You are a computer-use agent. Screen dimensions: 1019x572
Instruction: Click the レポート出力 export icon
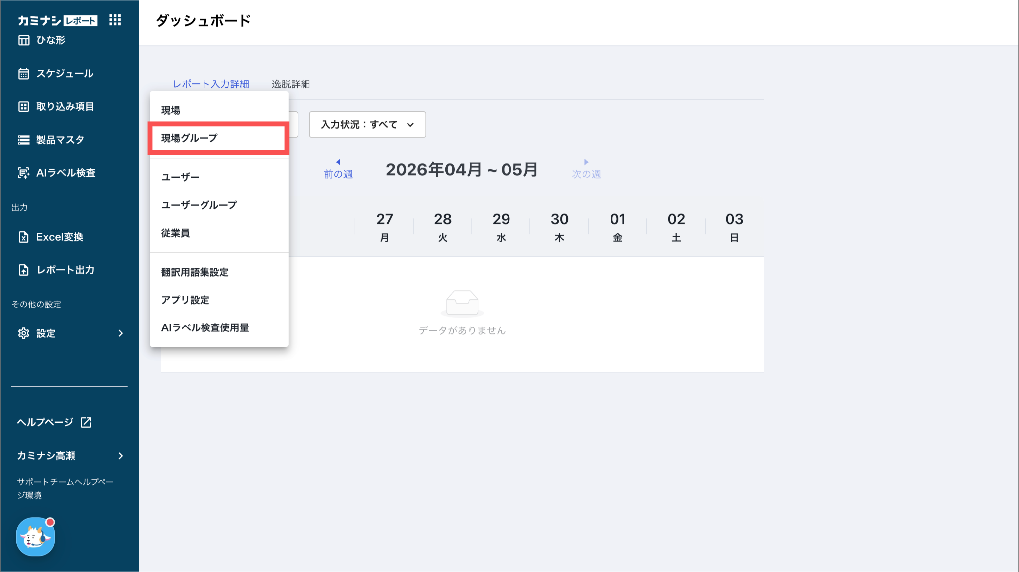tap(24, 270)
